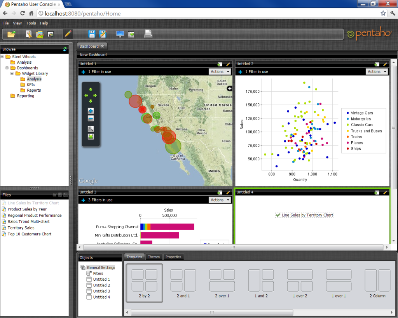Click the map full-extent green icon
The image size is (398, 318).
click(x=91, y=137)
